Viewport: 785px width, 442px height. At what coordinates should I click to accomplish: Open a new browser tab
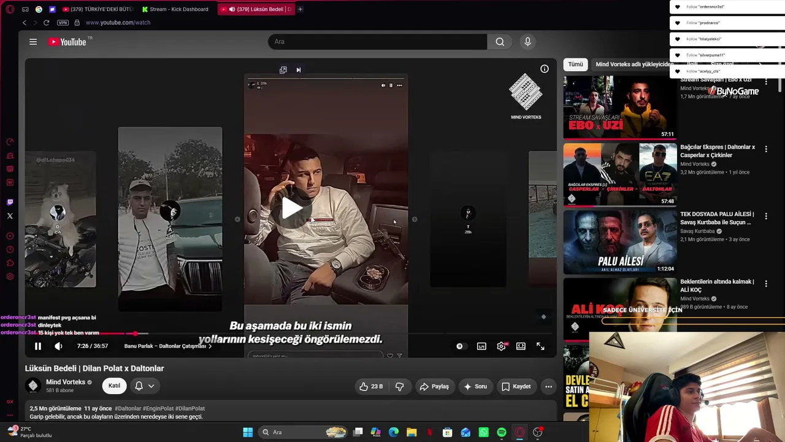(x=300, y=9)
